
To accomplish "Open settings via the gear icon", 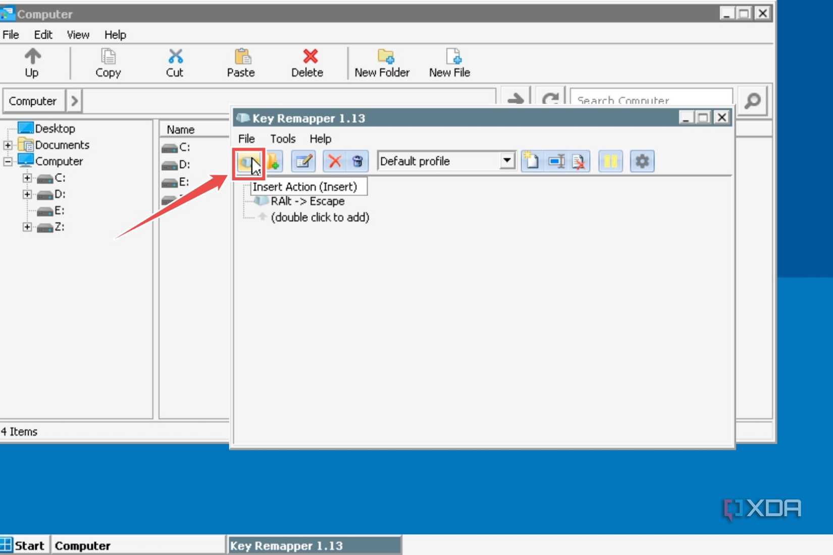I will [x=642, y=161].
